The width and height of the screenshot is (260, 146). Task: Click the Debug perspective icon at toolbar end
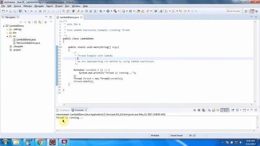point(257,11)
